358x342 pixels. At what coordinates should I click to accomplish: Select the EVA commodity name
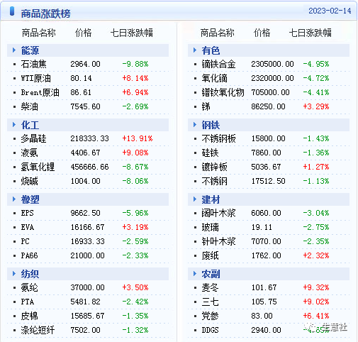[28, 227]
